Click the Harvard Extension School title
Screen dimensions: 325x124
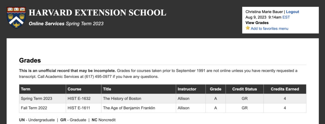(97, 13)
